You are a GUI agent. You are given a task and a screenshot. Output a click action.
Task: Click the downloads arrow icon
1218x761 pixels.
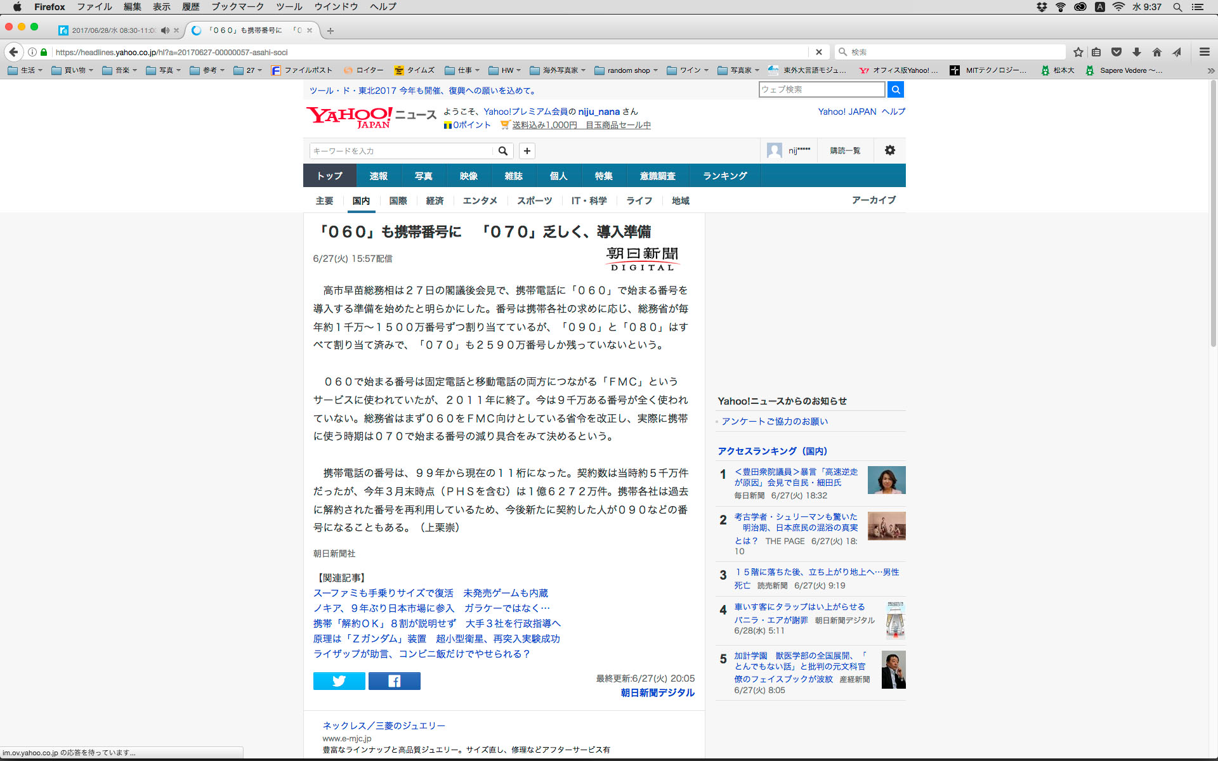(1137, 52)
